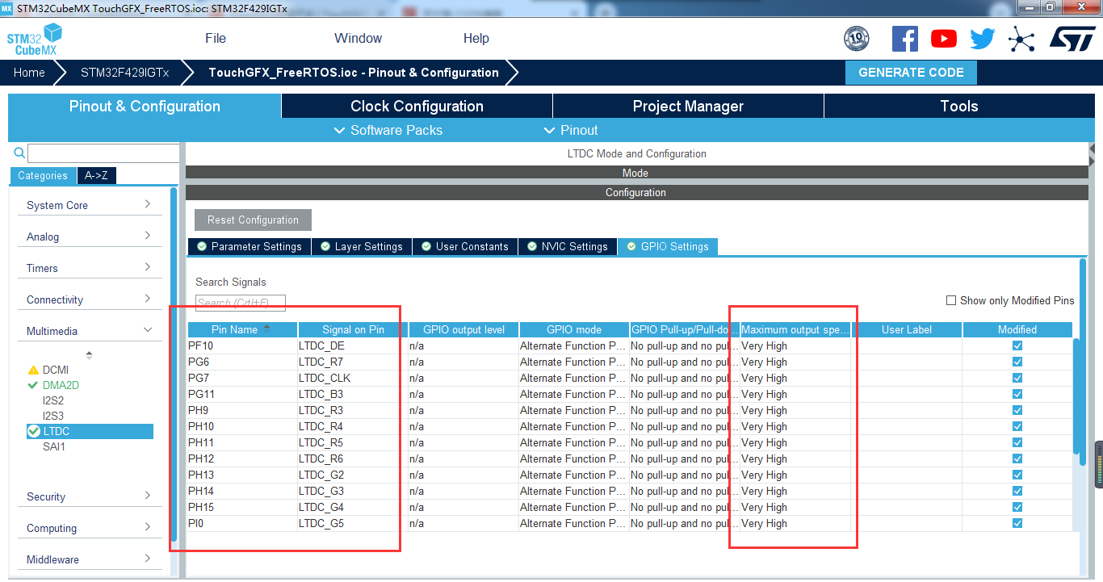Viewport: 1103px width, 582px height.
Task: Open the 10th anniversary badge icon
Action: (856, 38)
